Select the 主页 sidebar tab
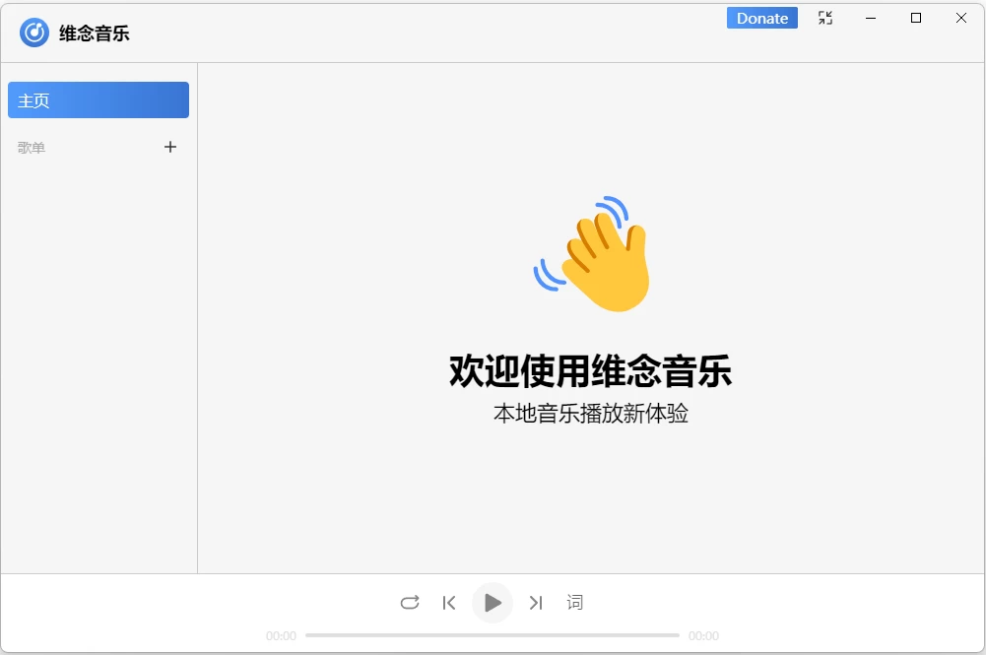This screenshot has height=655, width=986. pyautogui.click(x=99, y=100)
